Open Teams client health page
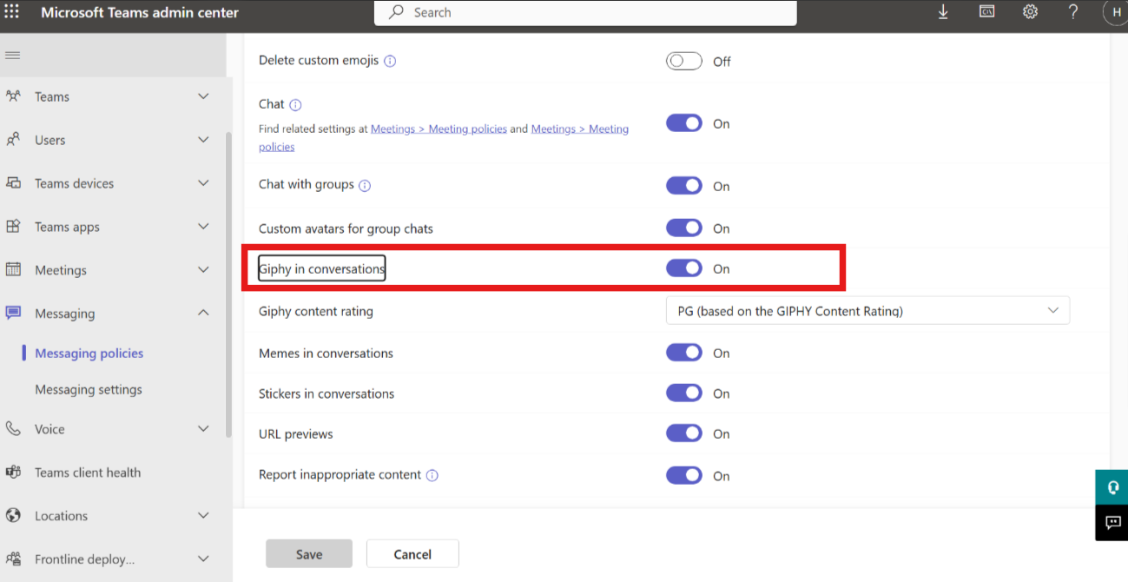This screenshot has height=582, width=1128. click(x=88, y=473)
